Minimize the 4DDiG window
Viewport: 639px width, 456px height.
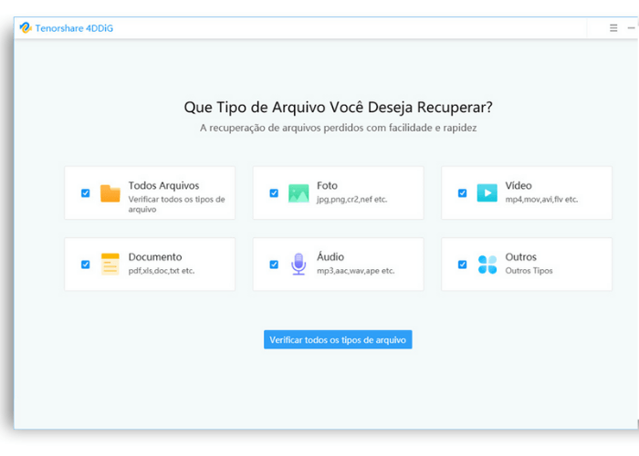click(632, 27)
